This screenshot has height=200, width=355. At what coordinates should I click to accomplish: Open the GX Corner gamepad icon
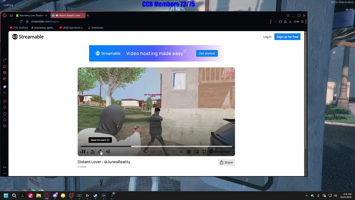[x=11, y=16]
